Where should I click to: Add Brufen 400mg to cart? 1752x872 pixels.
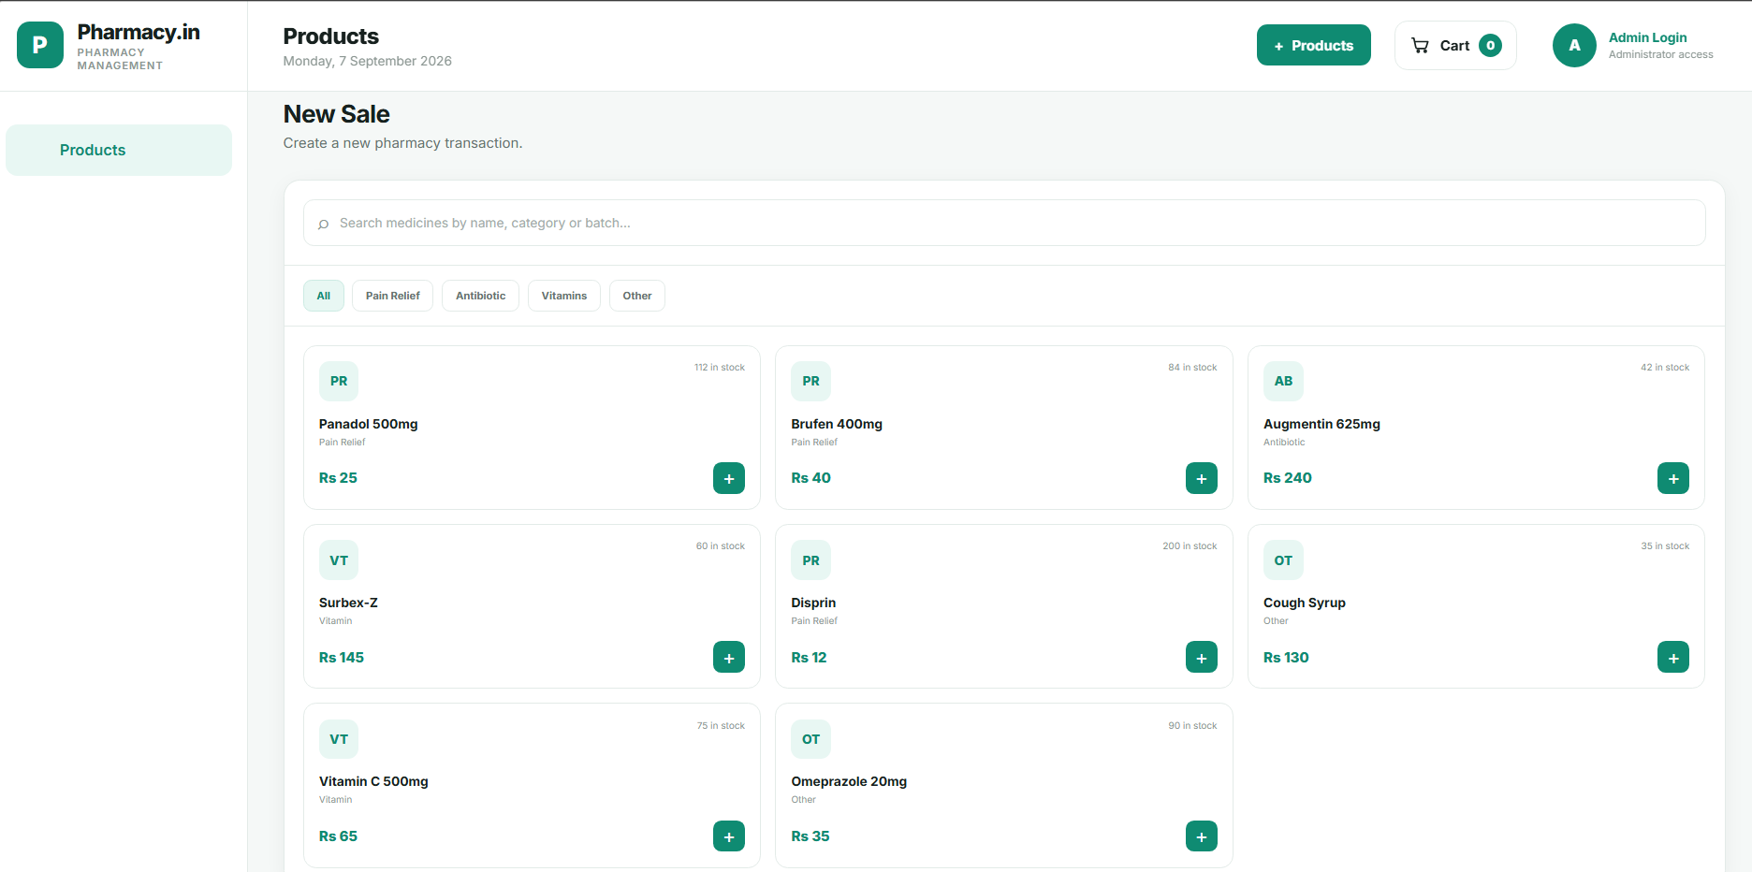point(1202,478)
